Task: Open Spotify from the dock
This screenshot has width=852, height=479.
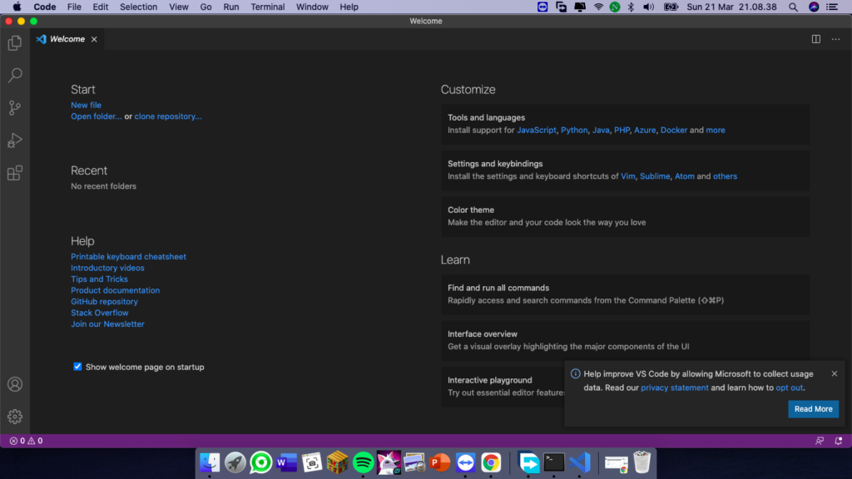Action: tap(363, 462)
